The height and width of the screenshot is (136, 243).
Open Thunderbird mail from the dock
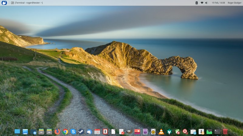point(89,131)
